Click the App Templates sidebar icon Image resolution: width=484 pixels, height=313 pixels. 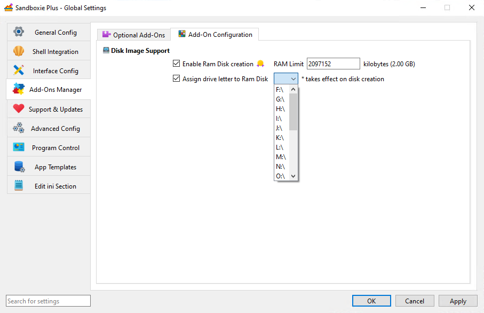coord(19,166)
